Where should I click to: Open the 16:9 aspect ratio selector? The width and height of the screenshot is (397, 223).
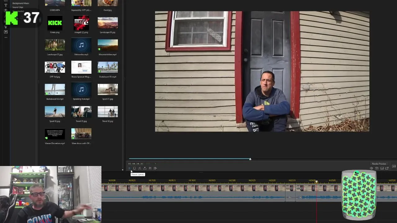pyautogui.click(x=394, y=166)
